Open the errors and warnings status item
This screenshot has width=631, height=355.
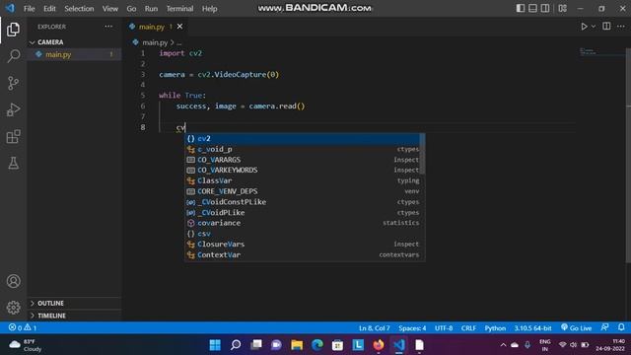[x=23, y=327]
